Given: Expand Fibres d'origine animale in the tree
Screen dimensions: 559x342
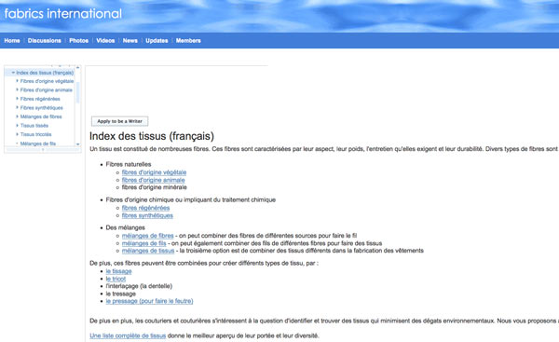Looking at the screenshot, I should pyautogui.click(x=17, y=89).
